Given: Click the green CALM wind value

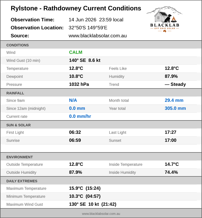Looking at the screenshot, I should pos(76,52).
